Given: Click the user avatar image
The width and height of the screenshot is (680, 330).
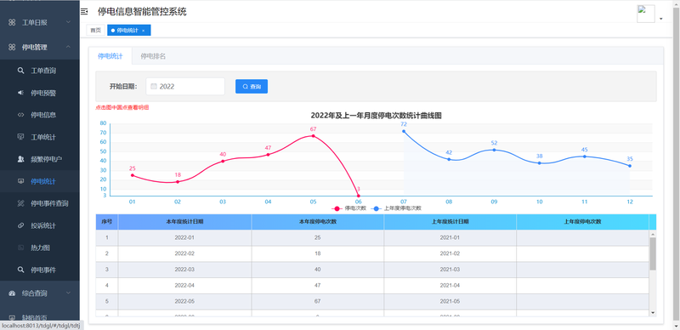Looking at the screenshot, I should click(x=646, y=14).
